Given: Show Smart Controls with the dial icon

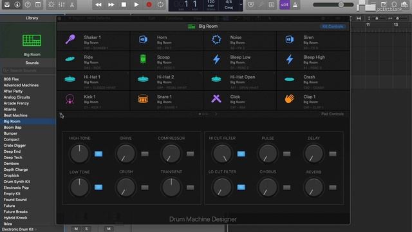Looking at the screenshot, I should (x=51, y=5).
